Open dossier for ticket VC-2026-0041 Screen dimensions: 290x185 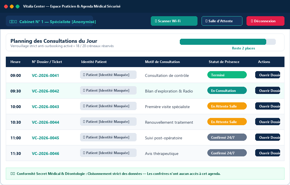[x=268, y=75]
